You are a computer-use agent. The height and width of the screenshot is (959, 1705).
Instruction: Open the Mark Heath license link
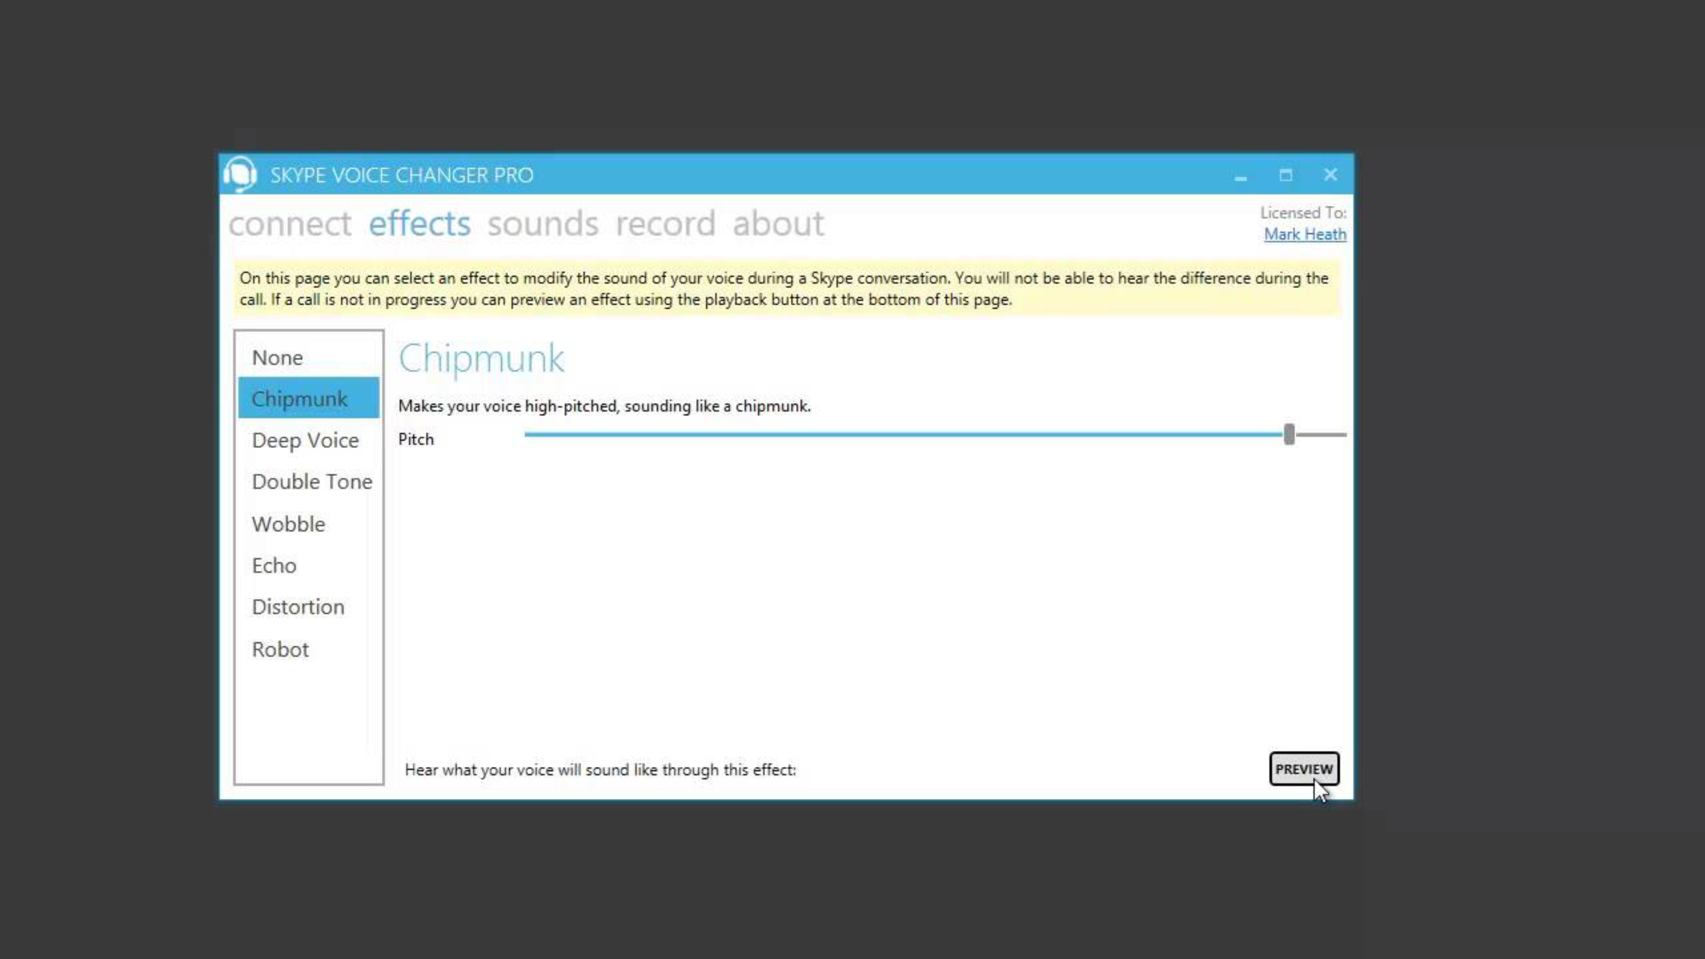click(1304, 235)
